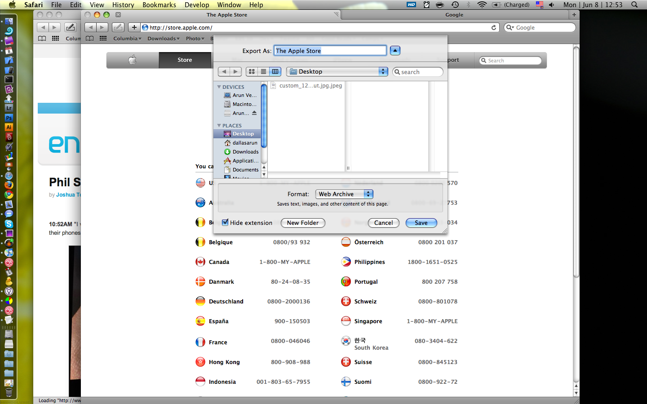Open the Develop menu
Screen dimensions: 647x404
pos(197,5)
